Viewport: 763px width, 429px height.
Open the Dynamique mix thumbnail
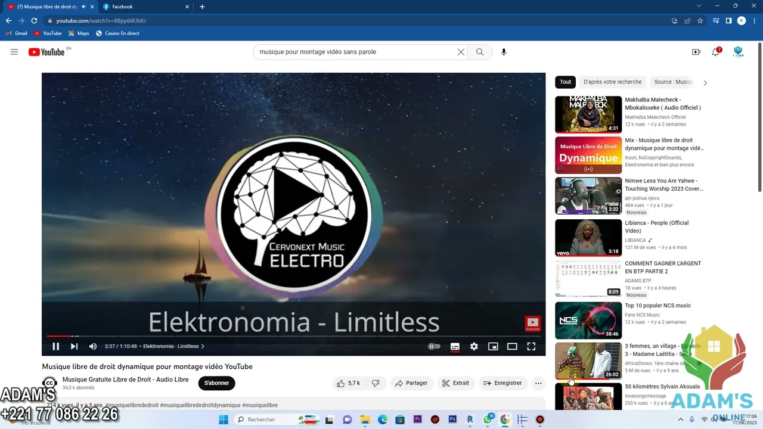[588, 155]
